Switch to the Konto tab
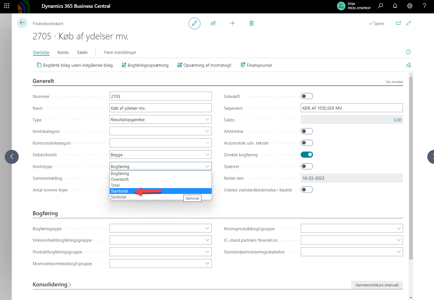Viewport: 434px width, 300px height. (63, 52)
